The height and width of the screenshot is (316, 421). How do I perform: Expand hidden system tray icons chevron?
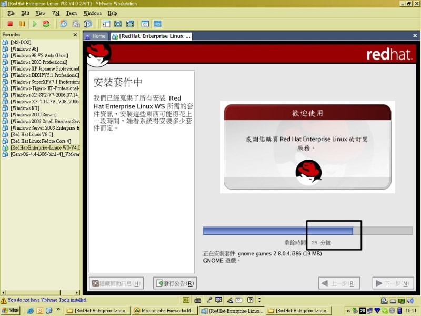348,311
